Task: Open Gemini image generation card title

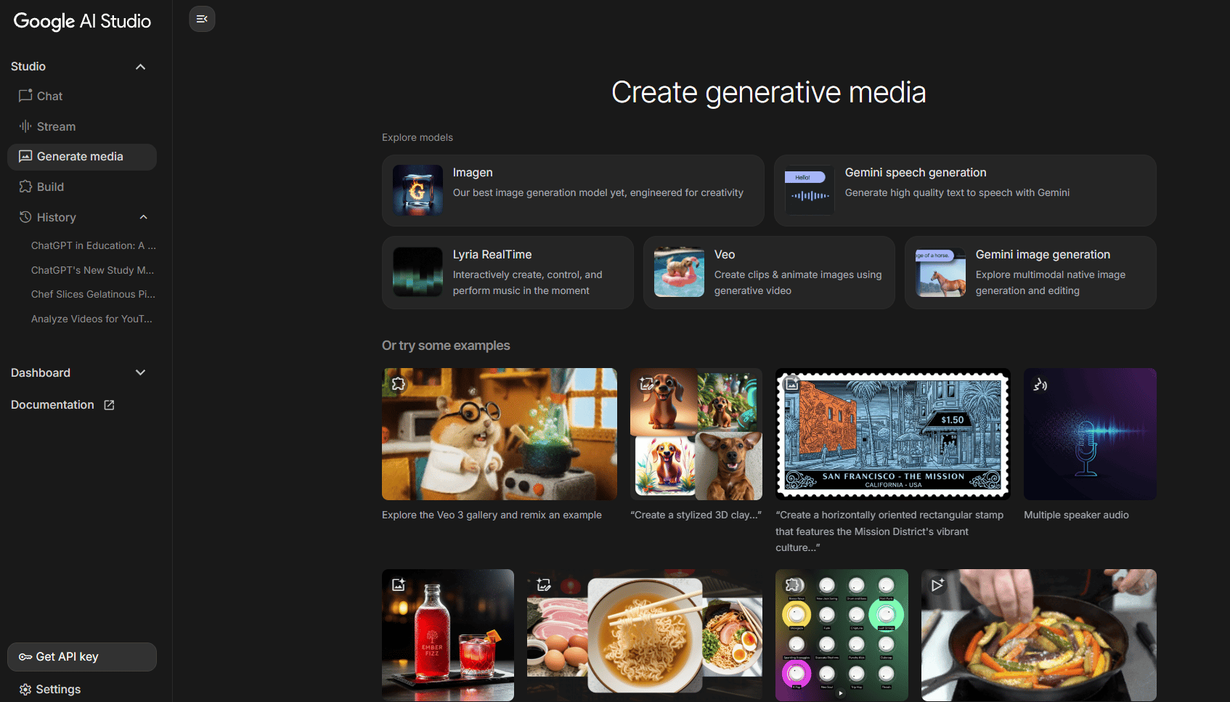Action: coord(1043,255)
